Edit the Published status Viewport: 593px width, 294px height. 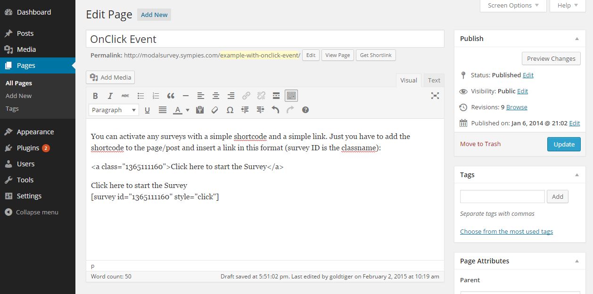click(x=528, y=75)
